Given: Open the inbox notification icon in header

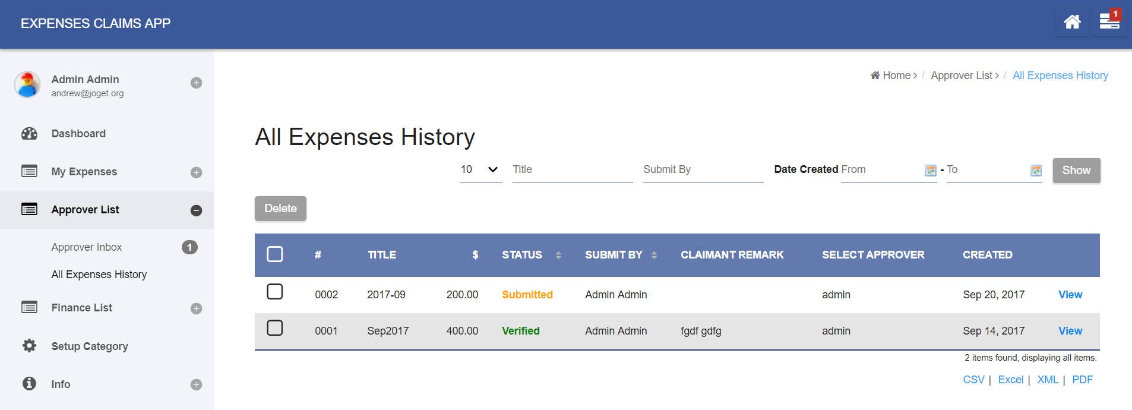Looking at the screenshot, I should [x=1109, y=23].
